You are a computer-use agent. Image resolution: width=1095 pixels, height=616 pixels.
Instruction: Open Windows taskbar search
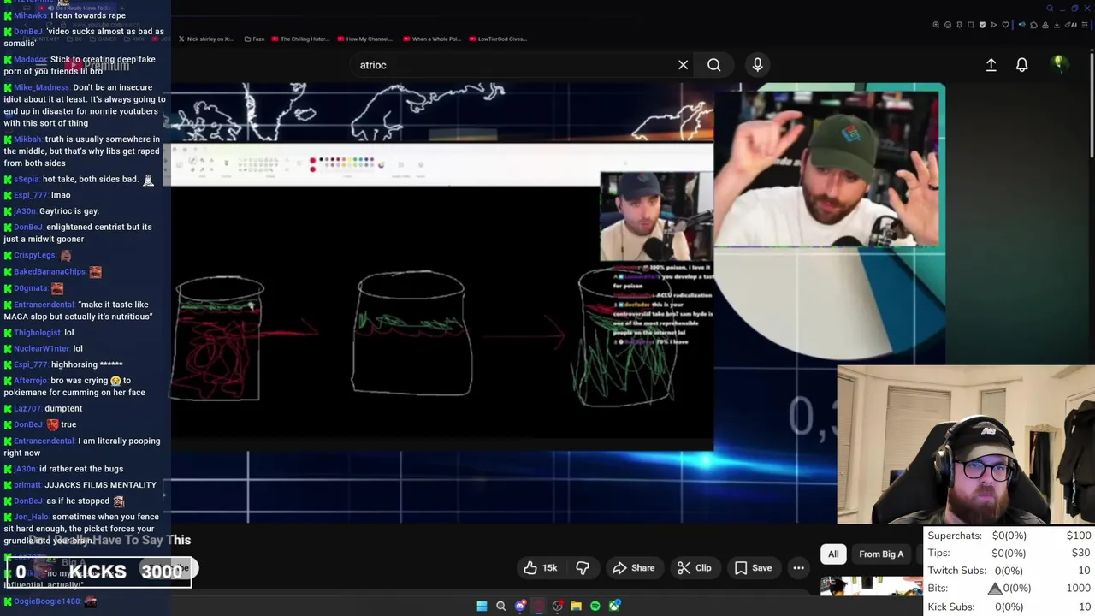pos(500,607)
